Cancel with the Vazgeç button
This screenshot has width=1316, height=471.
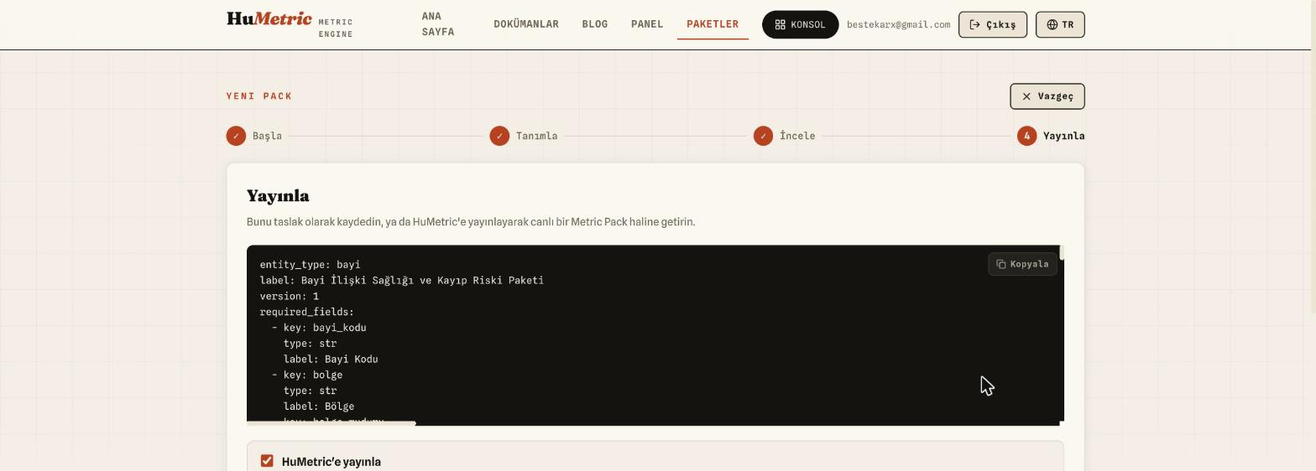tap(1047, 96)
